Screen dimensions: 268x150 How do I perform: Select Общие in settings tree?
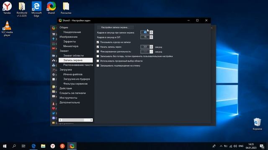point(64,27)
